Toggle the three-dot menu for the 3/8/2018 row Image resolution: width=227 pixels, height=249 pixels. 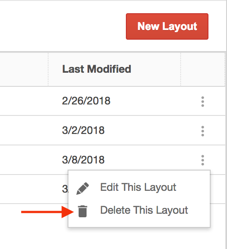pyautogui.click(x=202, y=160)
